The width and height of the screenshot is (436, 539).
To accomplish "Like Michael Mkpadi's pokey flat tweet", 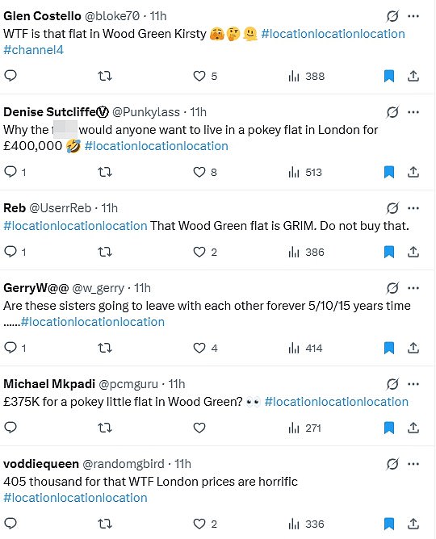I will click(x=199, y=428).
